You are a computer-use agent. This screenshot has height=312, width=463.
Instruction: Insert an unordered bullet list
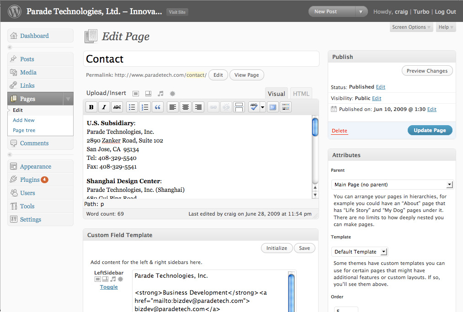132,107
